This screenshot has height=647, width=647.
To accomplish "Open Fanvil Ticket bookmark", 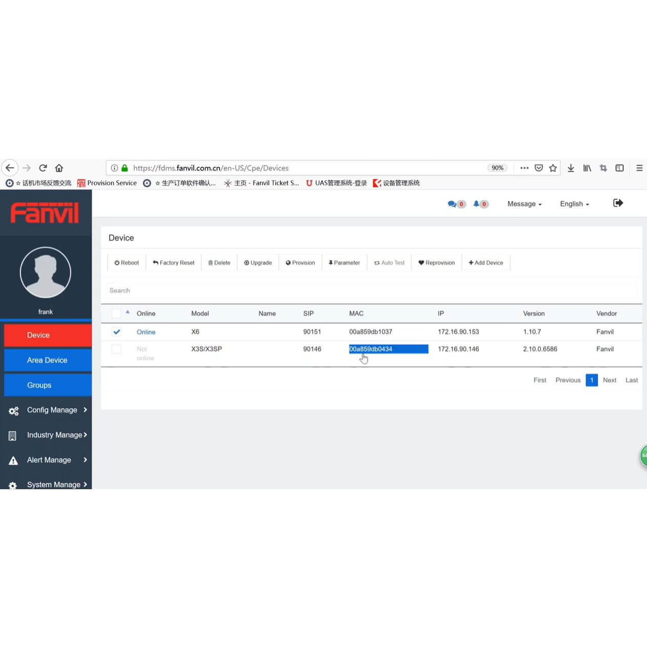I will 261,183.
